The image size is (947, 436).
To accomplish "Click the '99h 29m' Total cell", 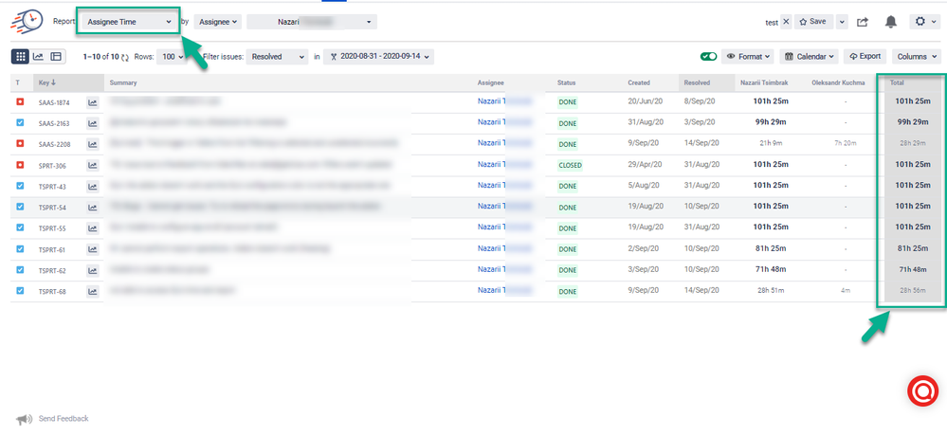I will coord(913,122).
